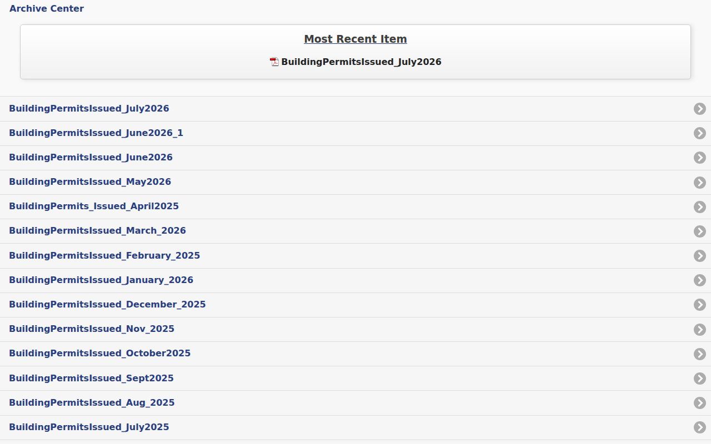Click the arrow icon on February_2025 row

(700, 256)
